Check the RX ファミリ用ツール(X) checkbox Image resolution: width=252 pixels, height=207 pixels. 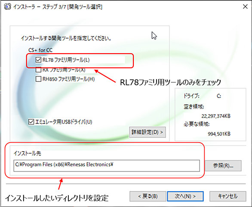[38, 70]
